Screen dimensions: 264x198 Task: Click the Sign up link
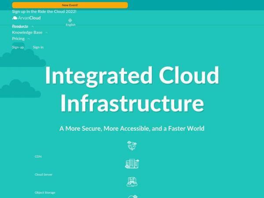(18, 48)
